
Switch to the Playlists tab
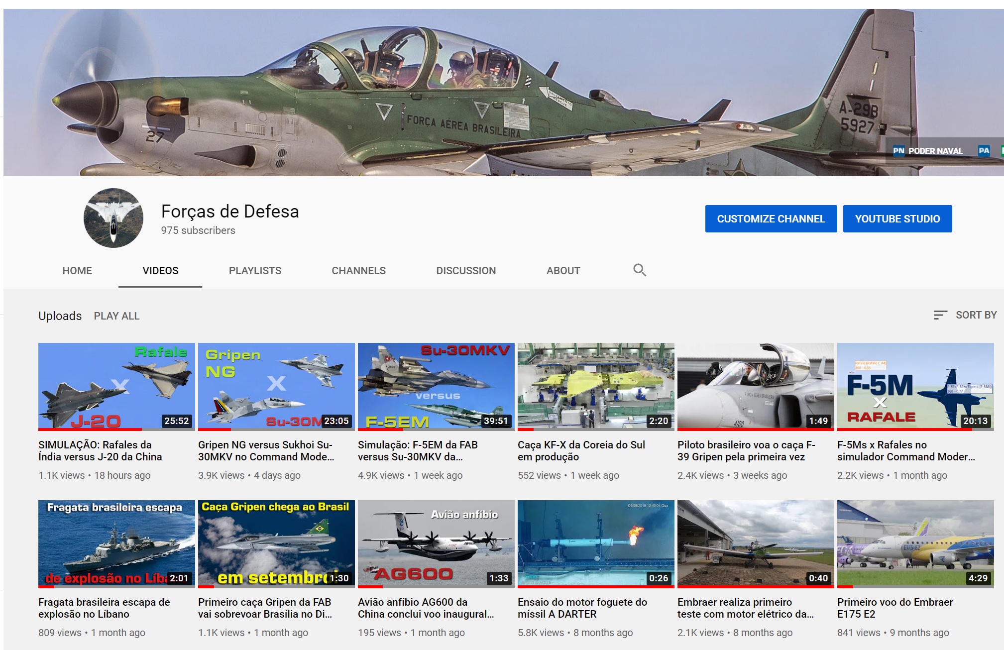point(255,271)
